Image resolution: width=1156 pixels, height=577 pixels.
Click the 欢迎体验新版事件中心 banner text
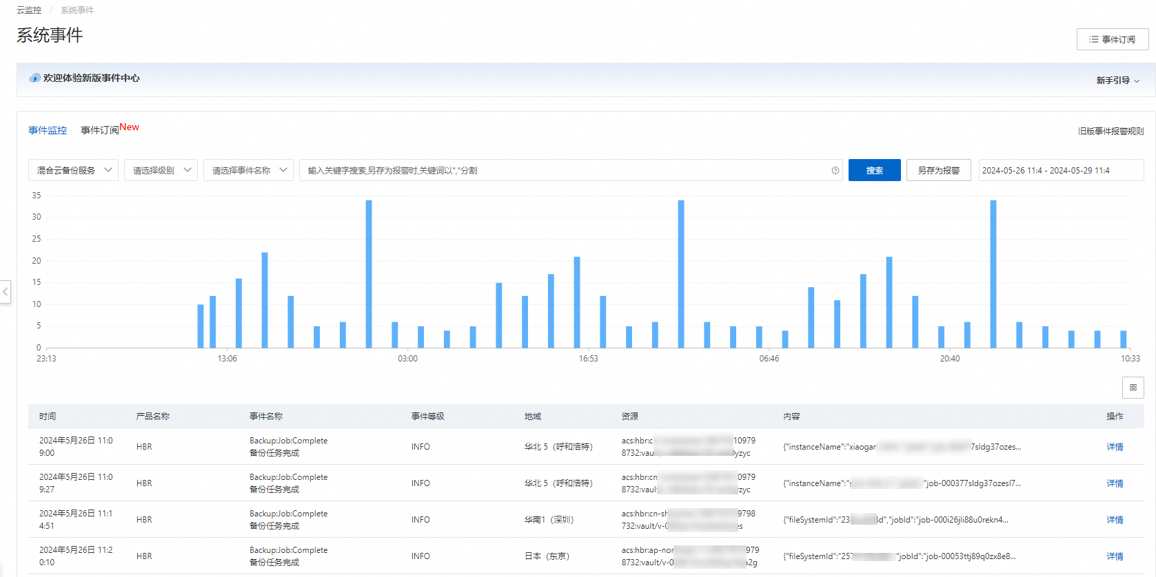click(x=91, y=78)
